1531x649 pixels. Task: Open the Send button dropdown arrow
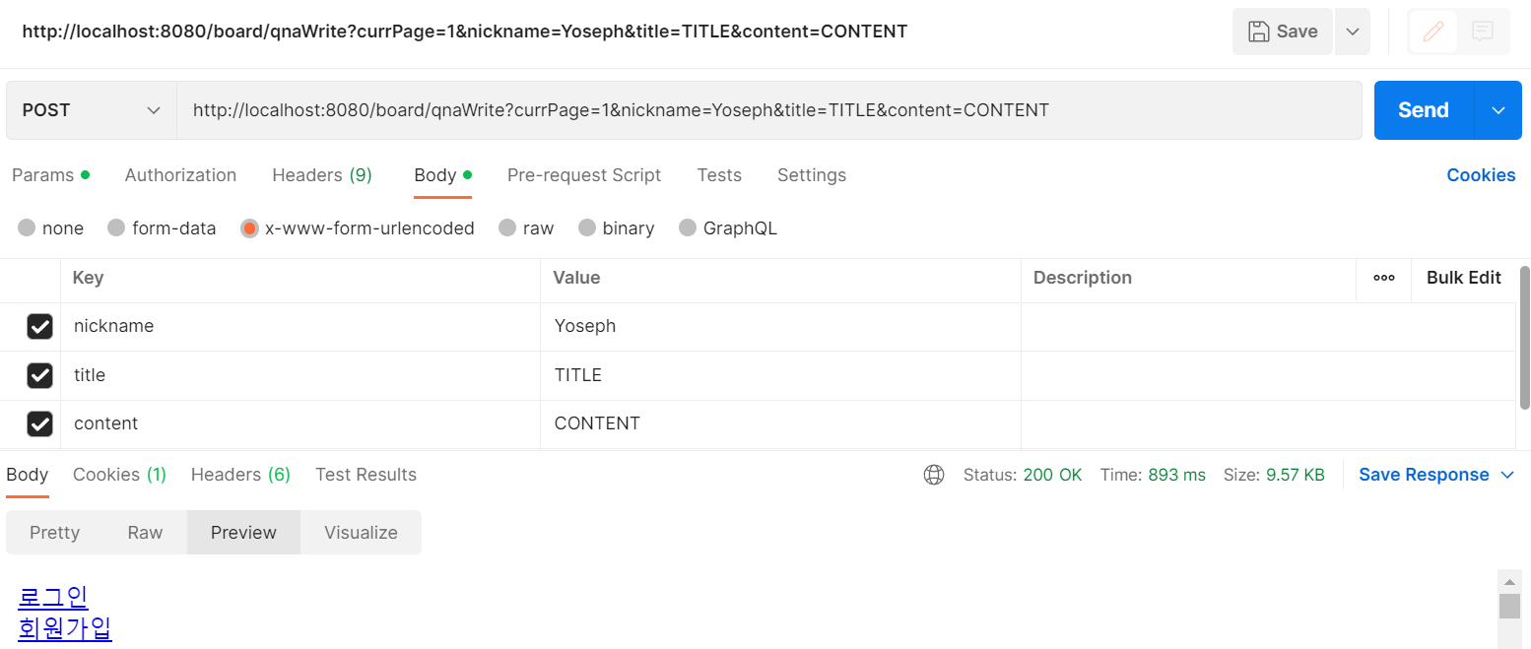coord(1498,109)
